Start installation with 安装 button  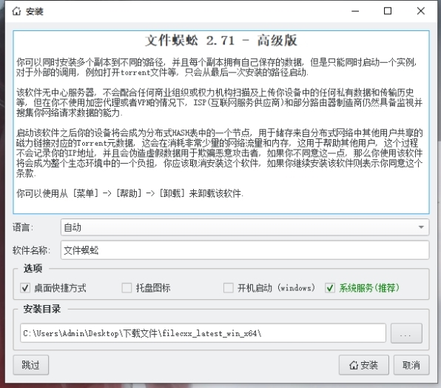click(363, 365)
